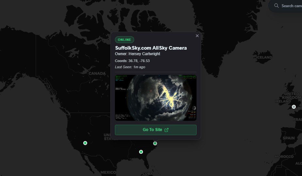This screenshot has height=176, width=302.
Task: Click the Last Seen: 1m ago text
Action: 130,67
